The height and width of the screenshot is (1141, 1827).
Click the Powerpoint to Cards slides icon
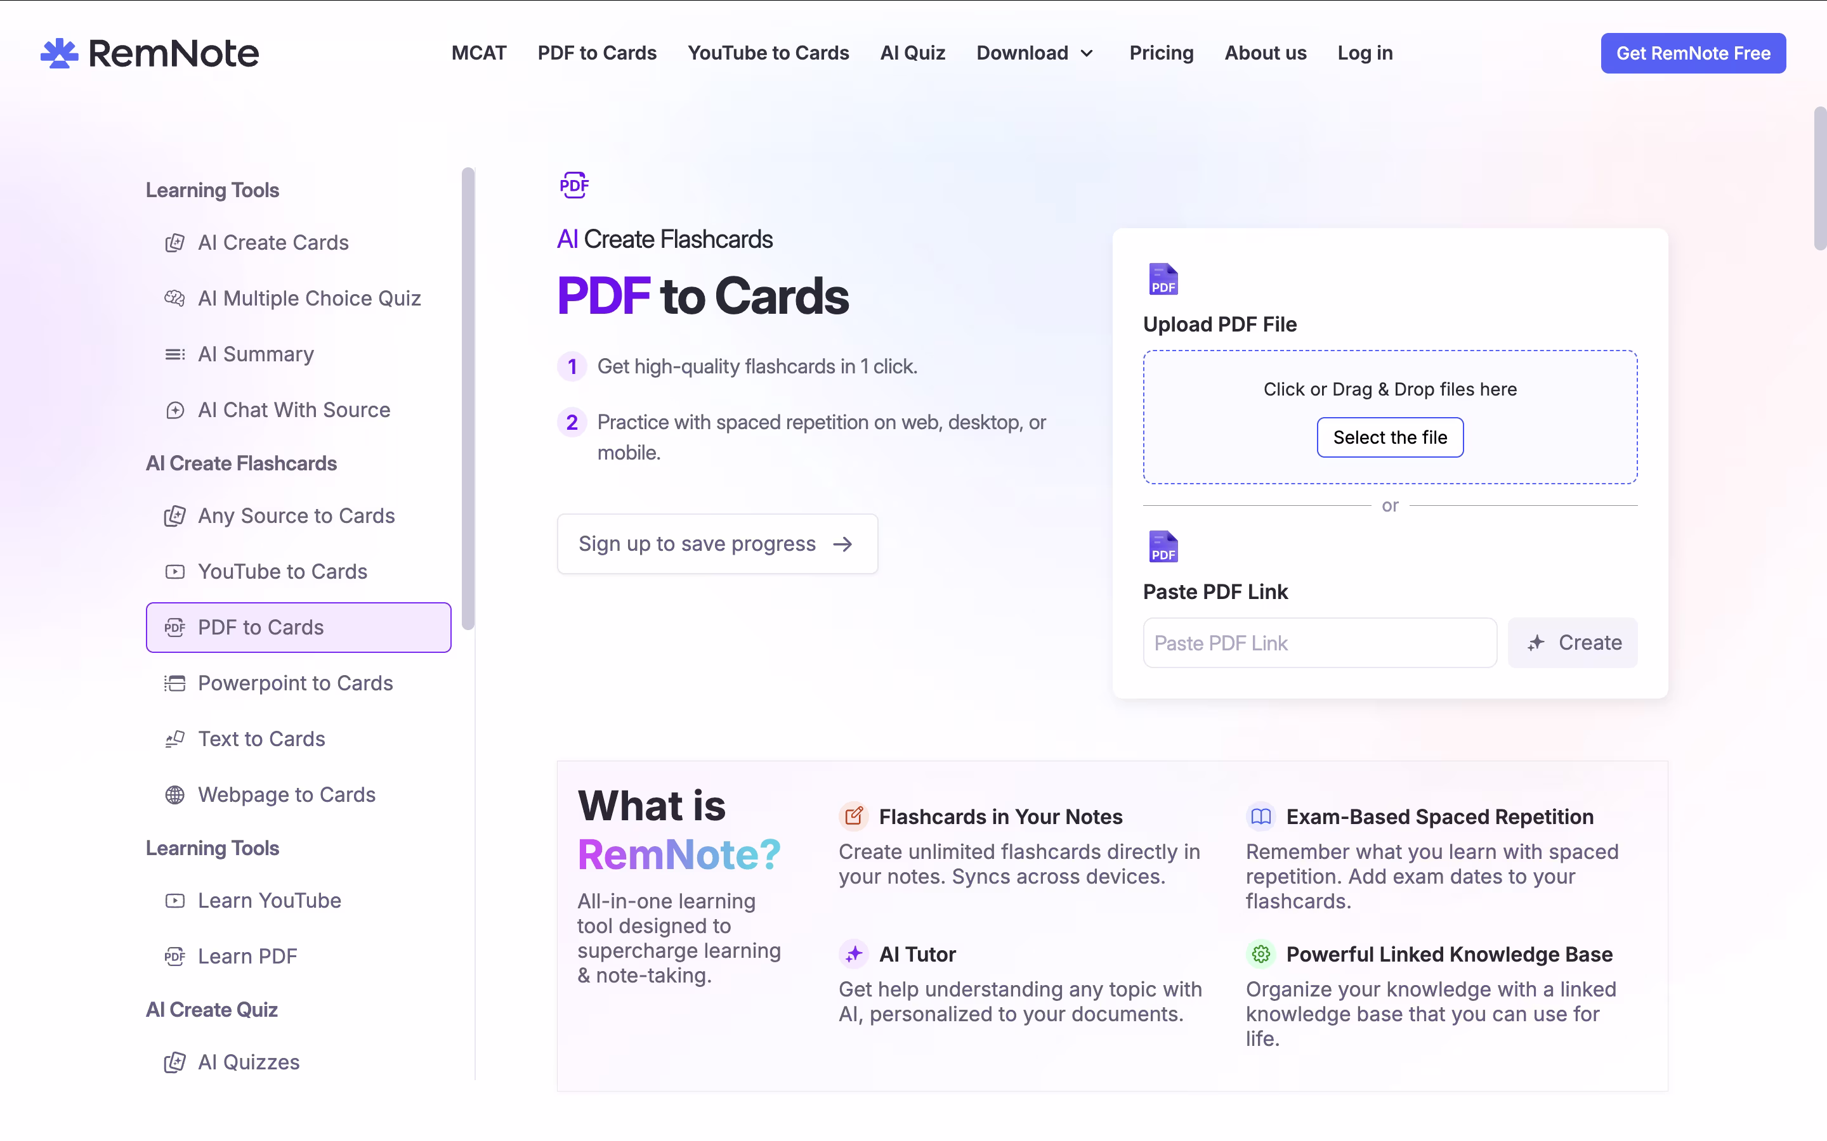tap(174, 684)
